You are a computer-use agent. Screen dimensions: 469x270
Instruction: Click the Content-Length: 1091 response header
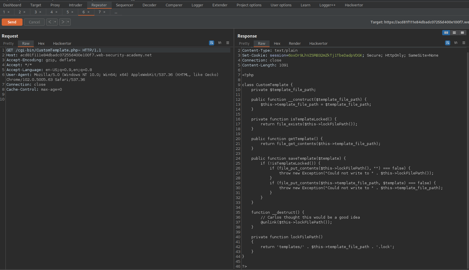[265, 65]
